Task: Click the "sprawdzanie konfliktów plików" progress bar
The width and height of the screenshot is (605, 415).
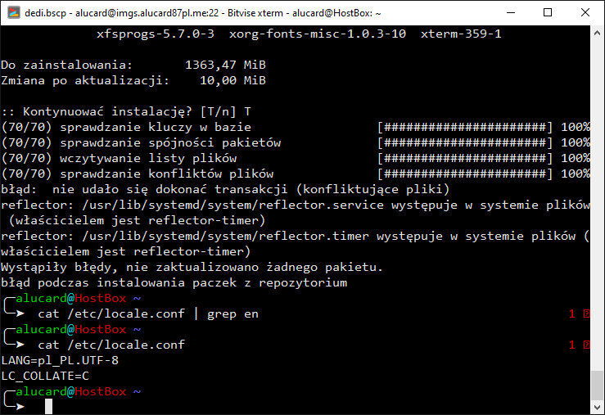Action: point(465,174)
